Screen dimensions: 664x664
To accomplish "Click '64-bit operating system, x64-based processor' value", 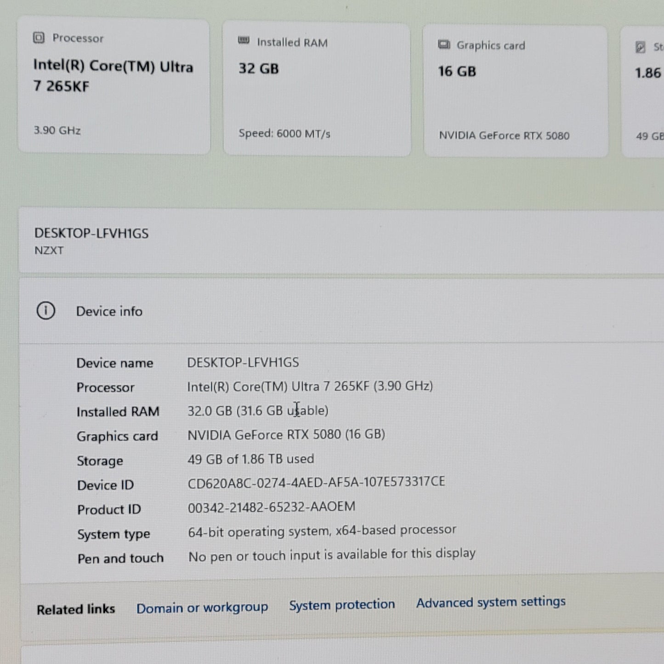I will 322,531.
